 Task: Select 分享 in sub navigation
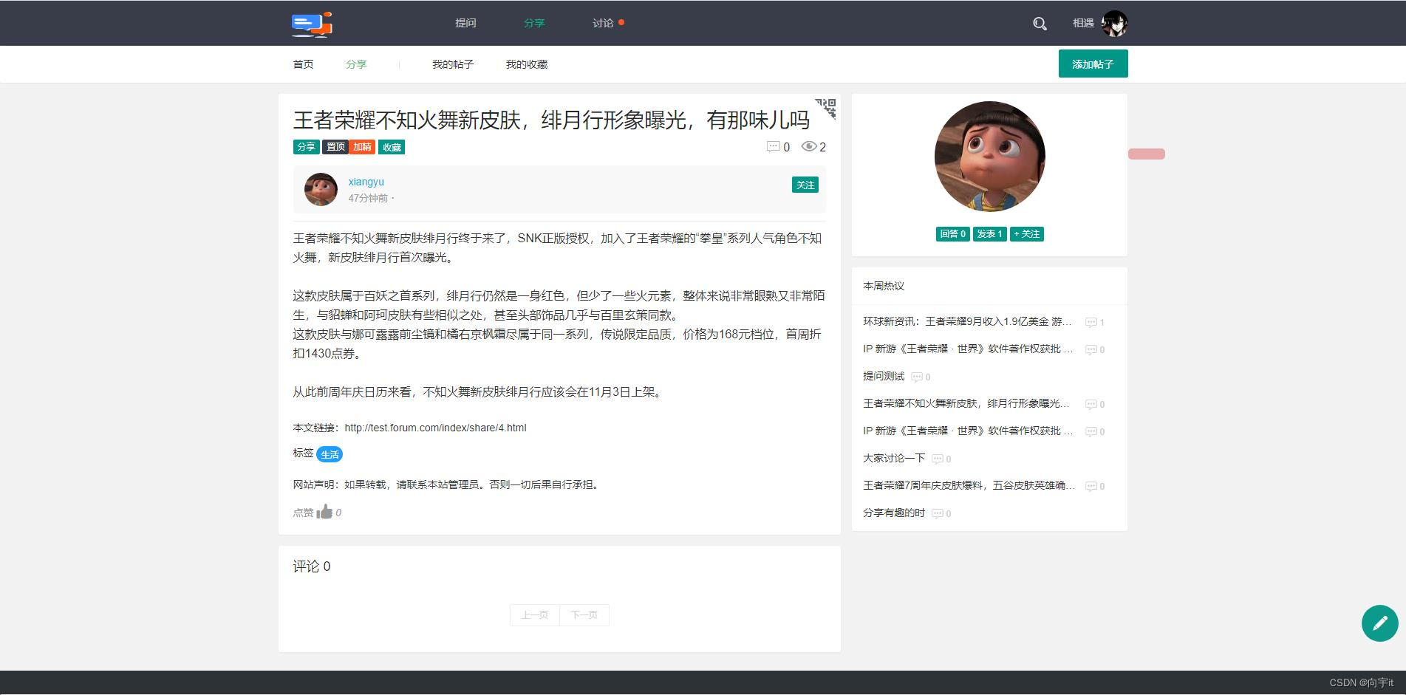coord(356,64)
